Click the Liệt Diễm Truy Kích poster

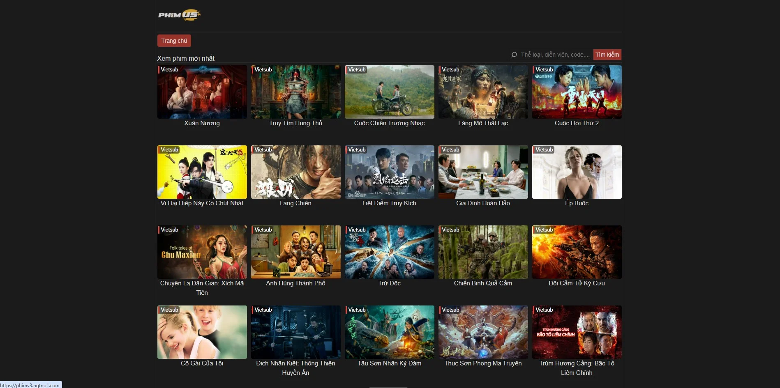coord(389,172)
